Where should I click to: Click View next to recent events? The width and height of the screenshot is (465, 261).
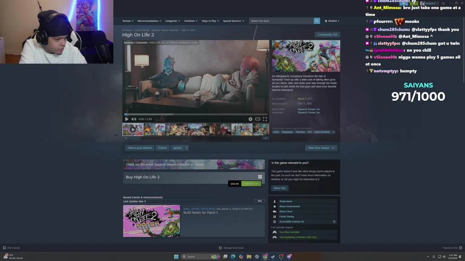tap(260, 201)
